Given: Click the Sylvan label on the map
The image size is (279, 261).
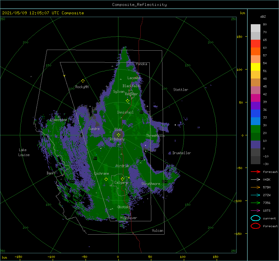Looking at the screenshot, I should coord(119,92).
